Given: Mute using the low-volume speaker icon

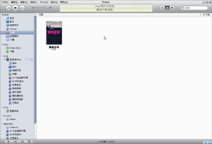Looking at the screenshot, I should tap(33, 8).
